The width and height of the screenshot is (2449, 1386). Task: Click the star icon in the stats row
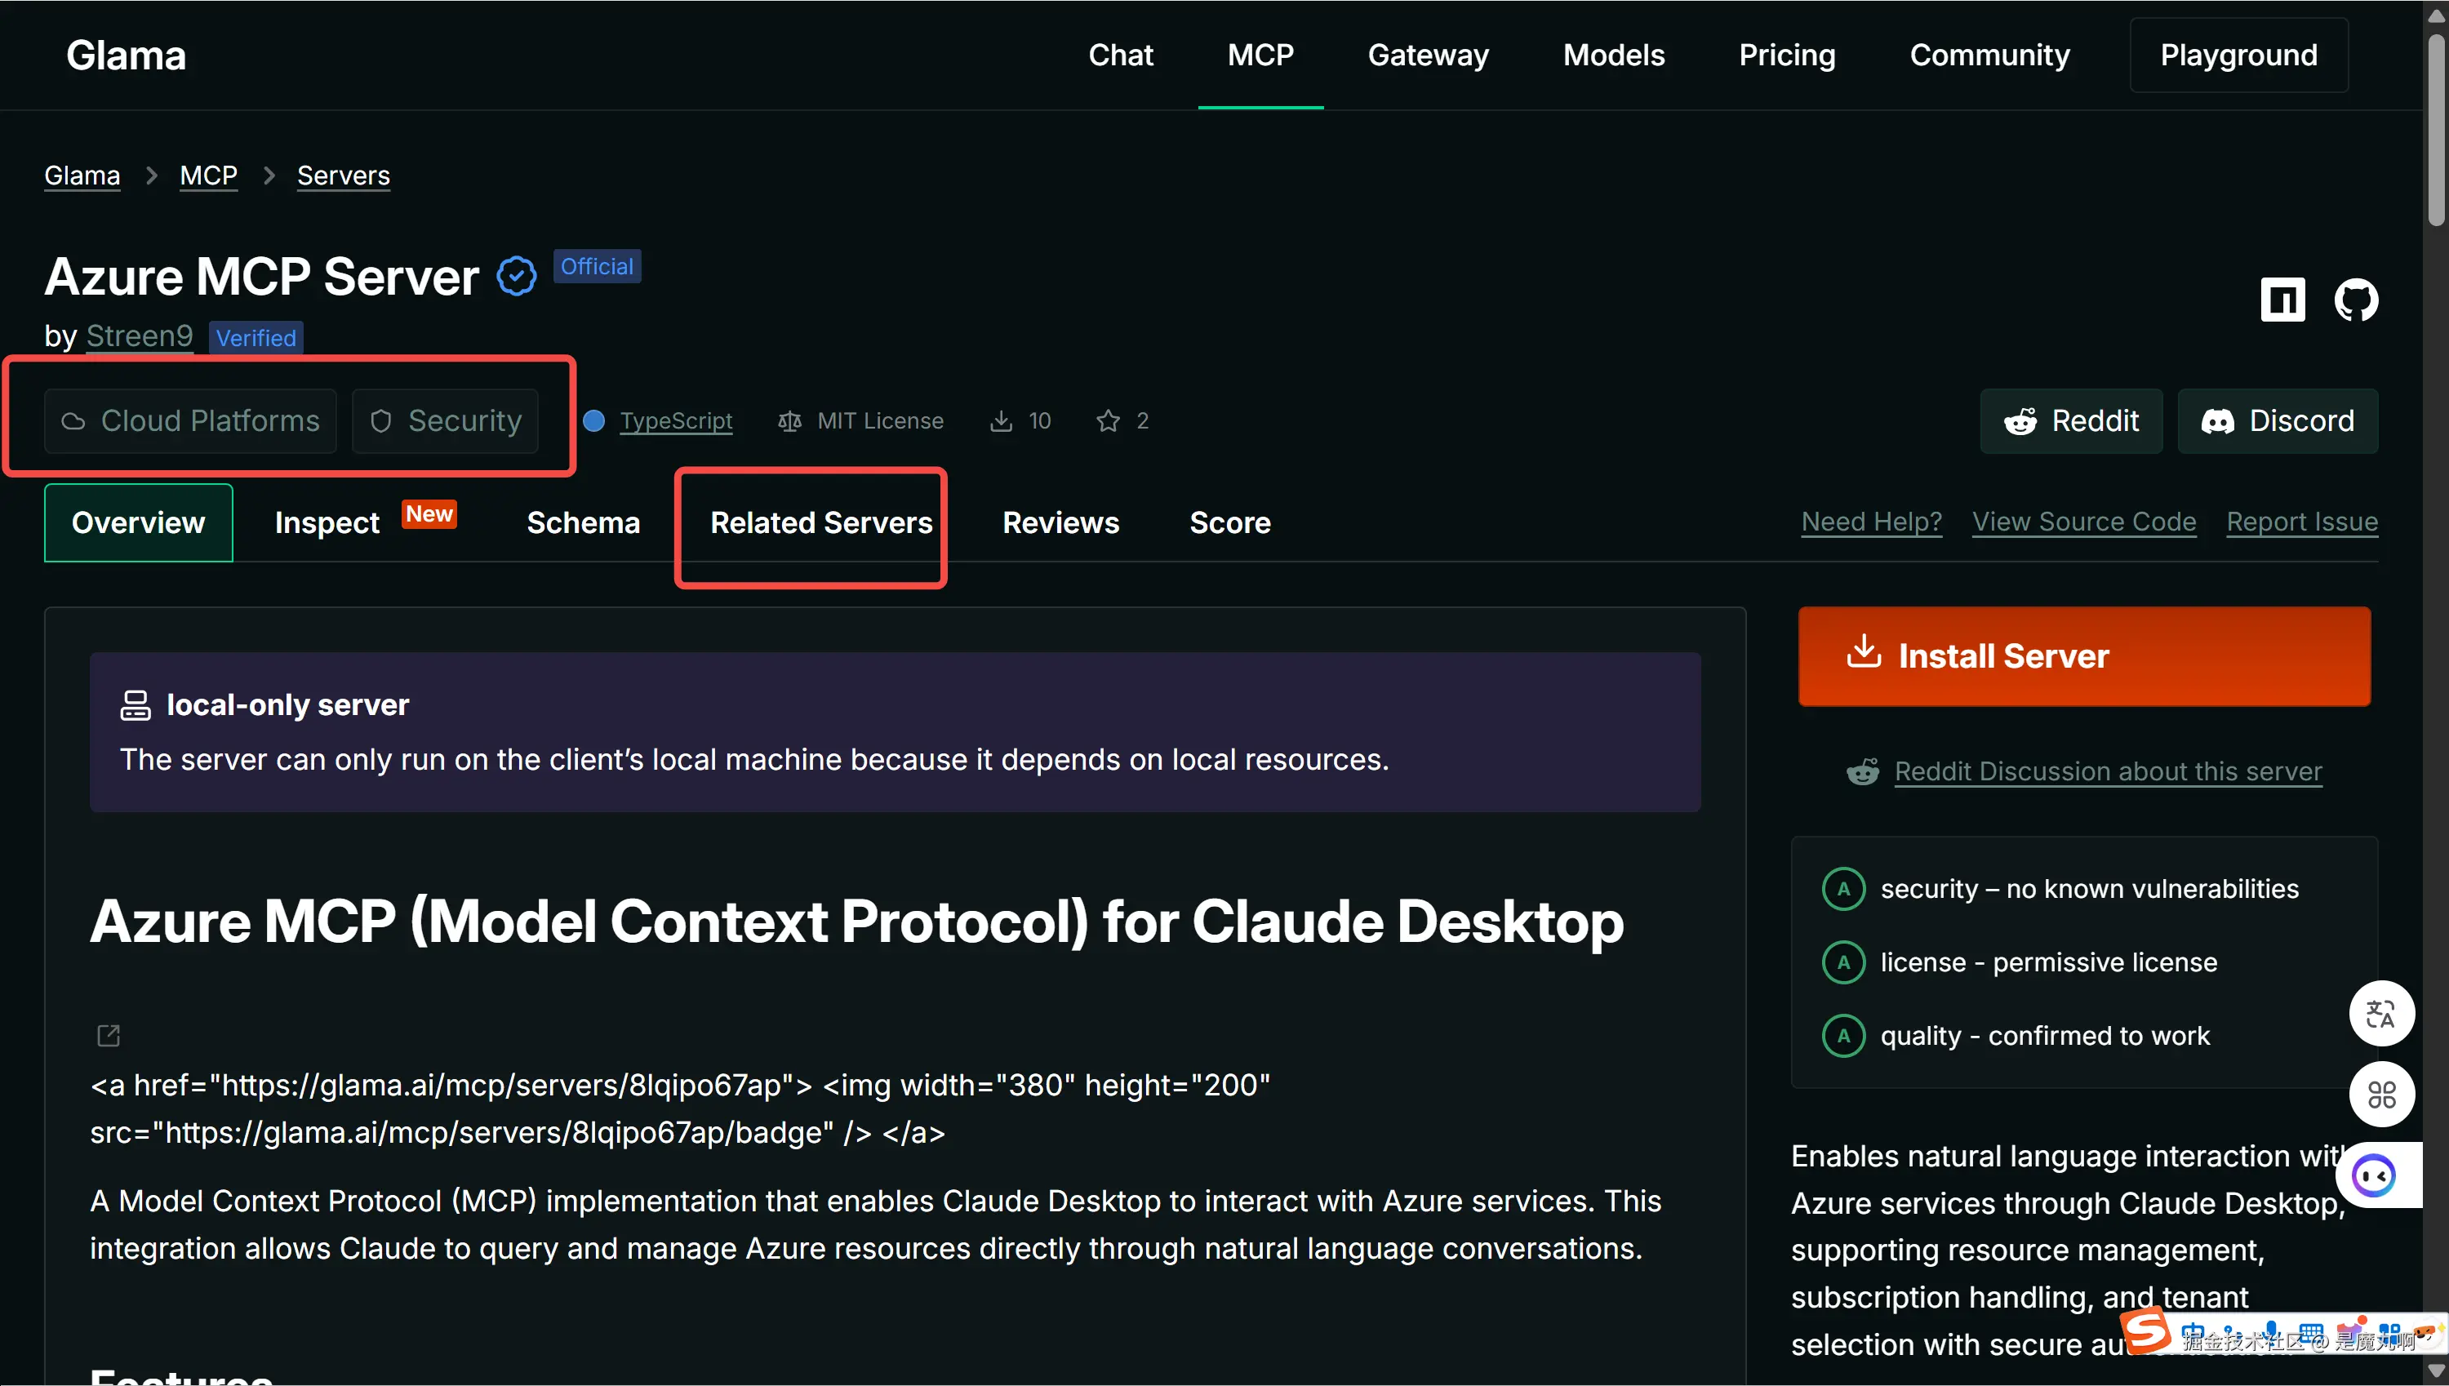[x=1108, y=420]
